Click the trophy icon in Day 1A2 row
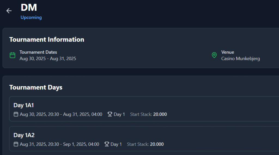 [107, 144]
